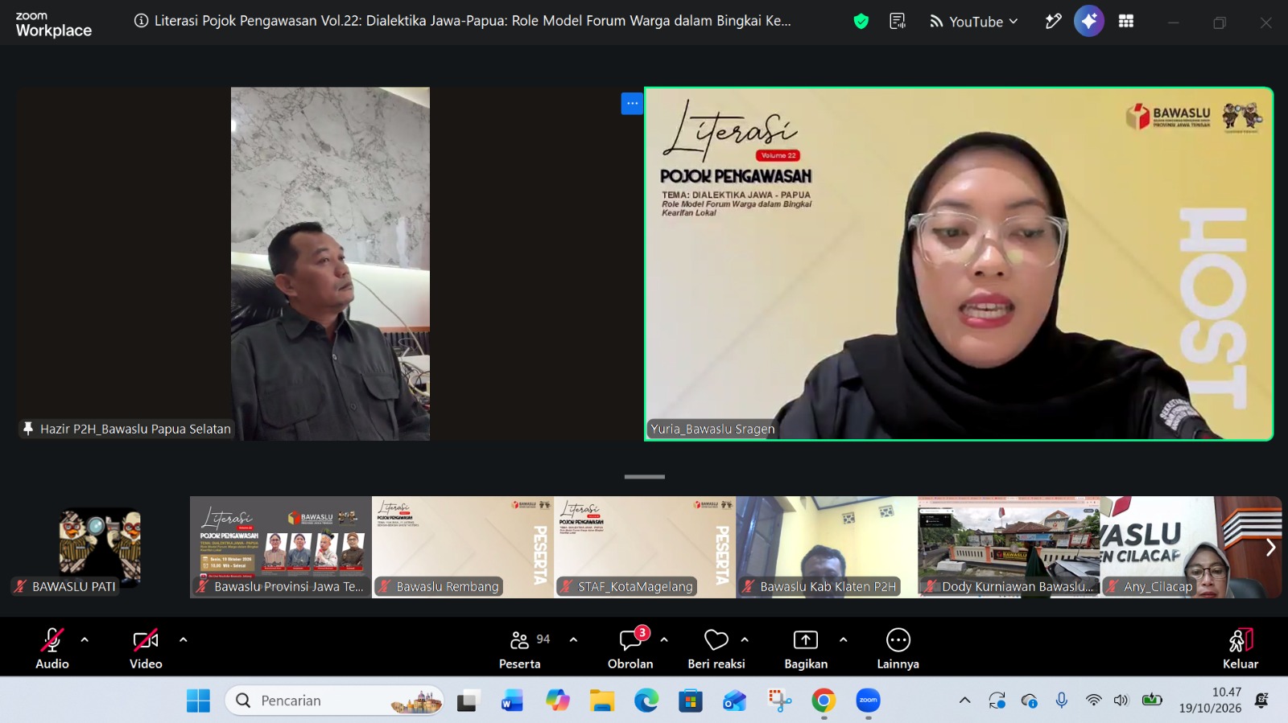The width and height of the screenshot is (1288, 723).
Task: Open the Windows Start menu
Action: tap(198, 700)
